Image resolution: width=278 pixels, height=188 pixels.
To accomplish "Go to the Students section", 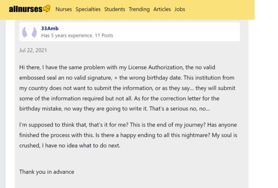I will (114, 9).
